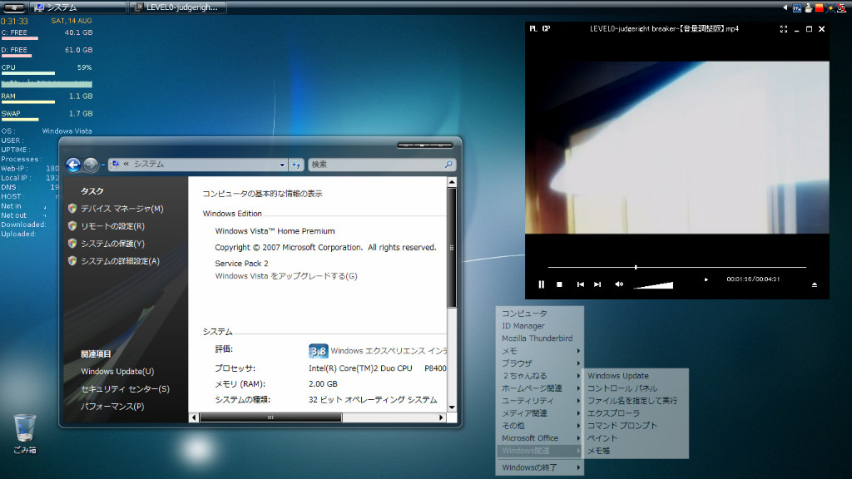Launch ペイント from submenu
852x479 pixels.
click(x=635, y=438)
